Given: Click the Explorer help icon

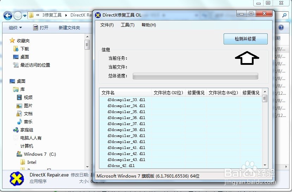Looking at the screenshot, I should tap(281, 27).
